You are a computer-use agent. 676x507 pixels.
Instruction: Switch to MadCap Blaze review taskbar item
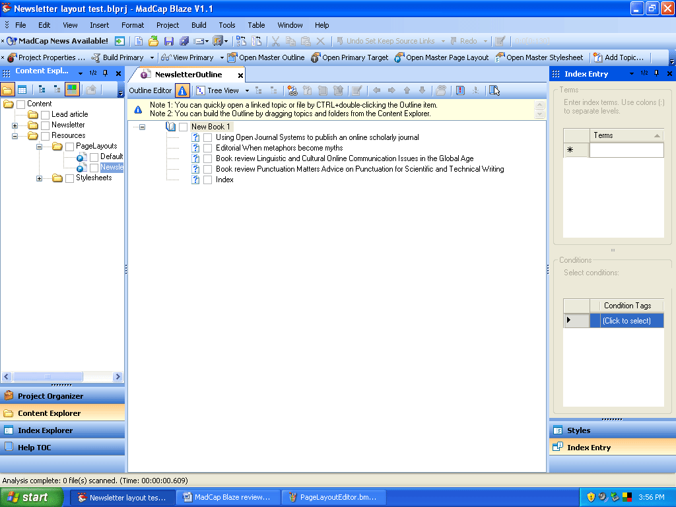228,497
